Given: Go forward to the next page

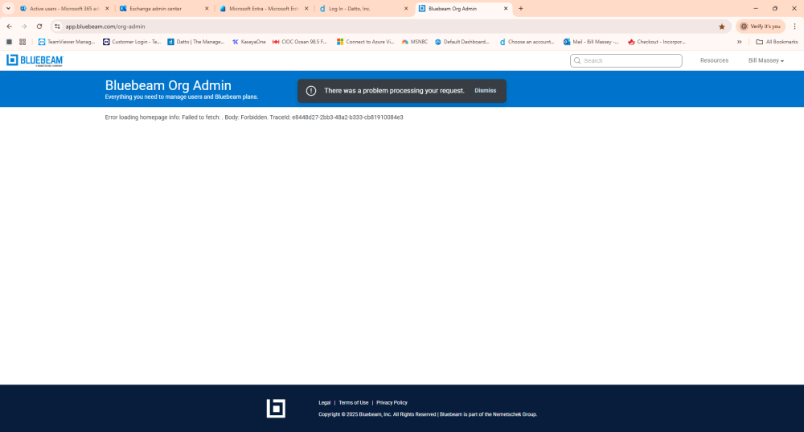Looking at the screenshot, I should 24,27.
